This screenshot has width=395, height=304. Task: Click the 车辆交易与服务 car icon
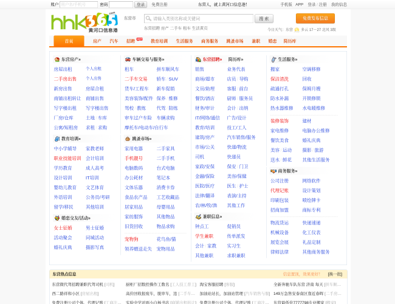[128, 60]
